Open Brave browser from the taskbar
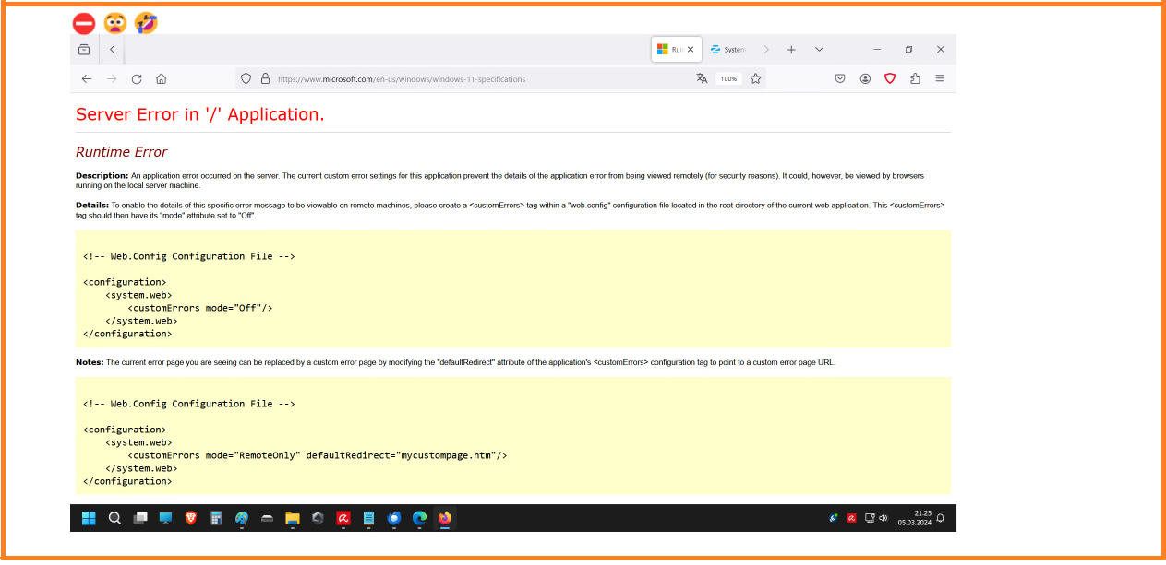 click(191, 518)
